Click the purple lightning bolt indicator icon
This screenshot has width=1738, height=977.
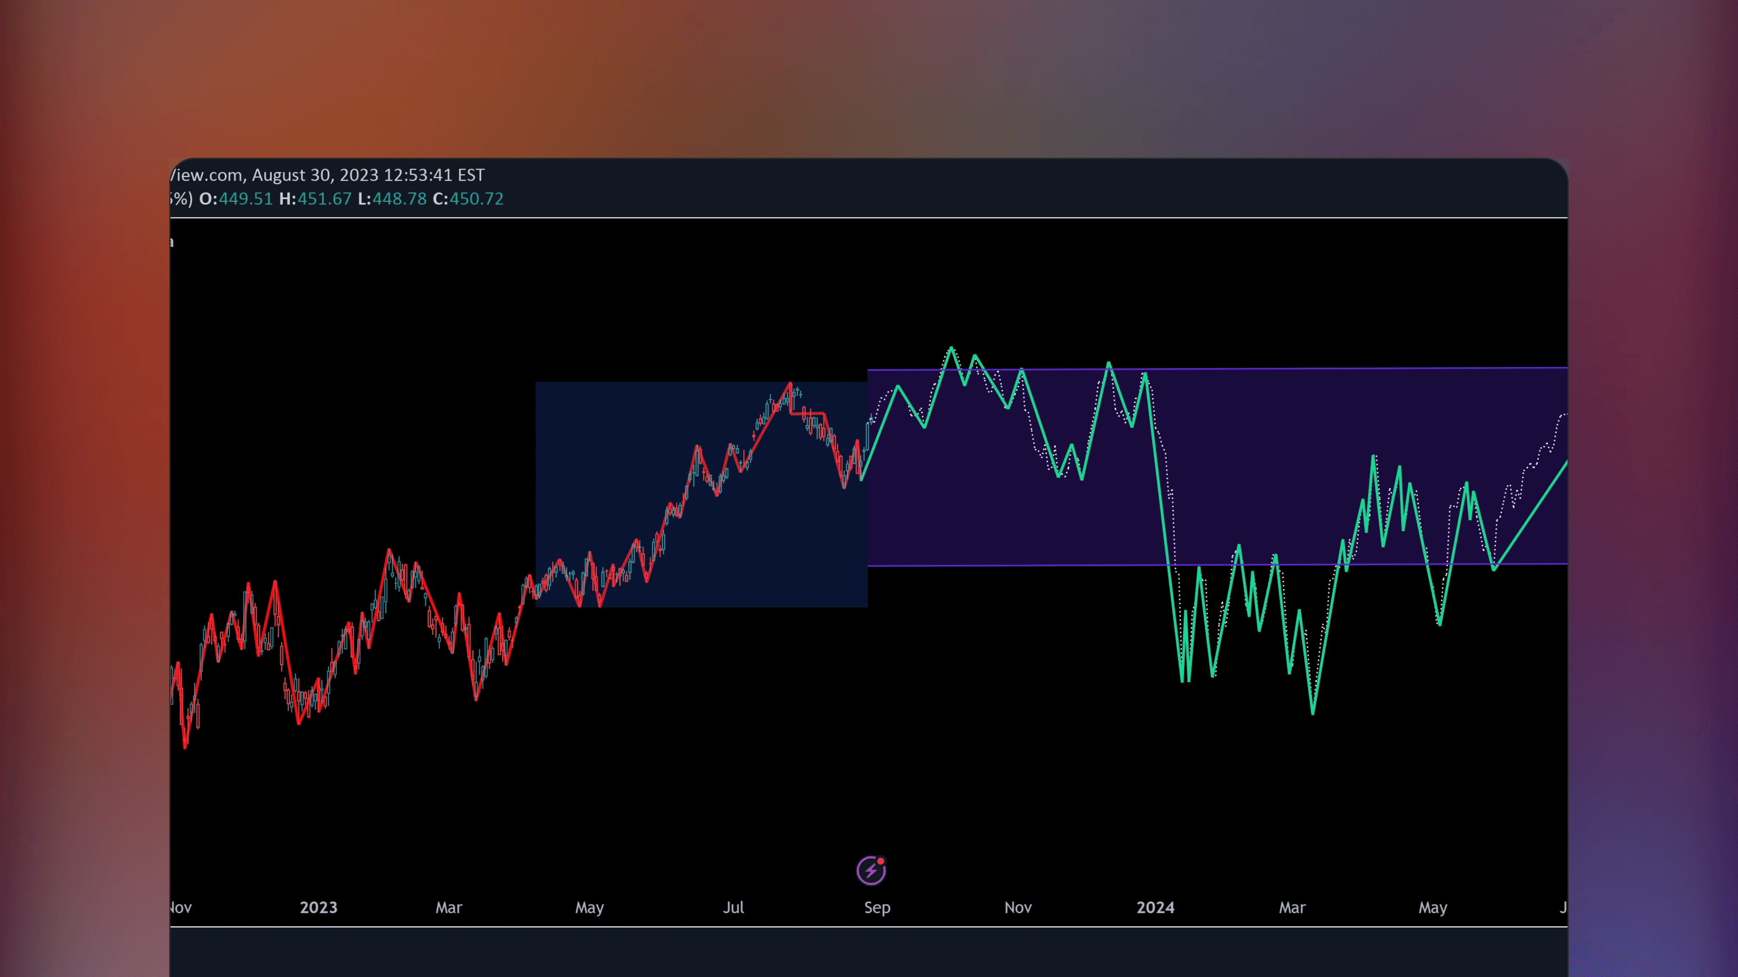871,871
